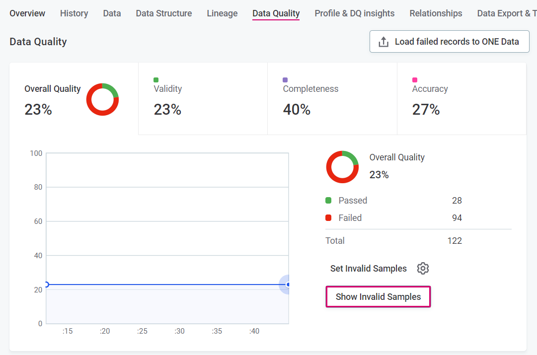Click the purple Completeness indicator square
Screen dimensions: 537x355
285,80
